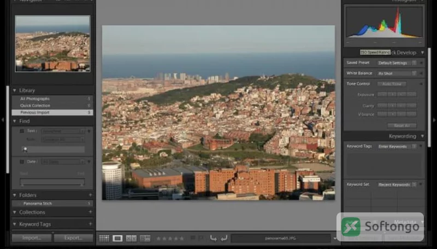Click the Vibrance increase button

tap(401, 114)
